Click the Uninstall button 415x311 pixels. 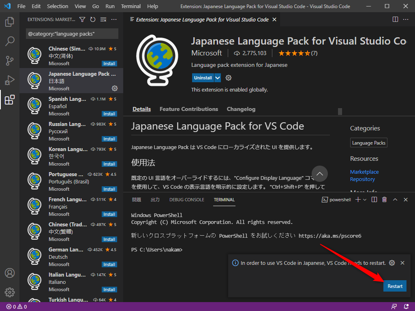tap(203, 78)
